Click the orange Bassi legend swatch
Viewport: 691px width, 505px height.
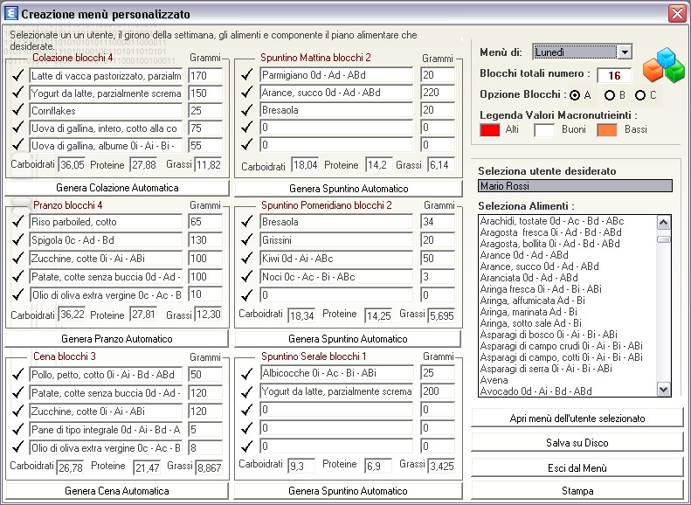click(x=607, y=130)
